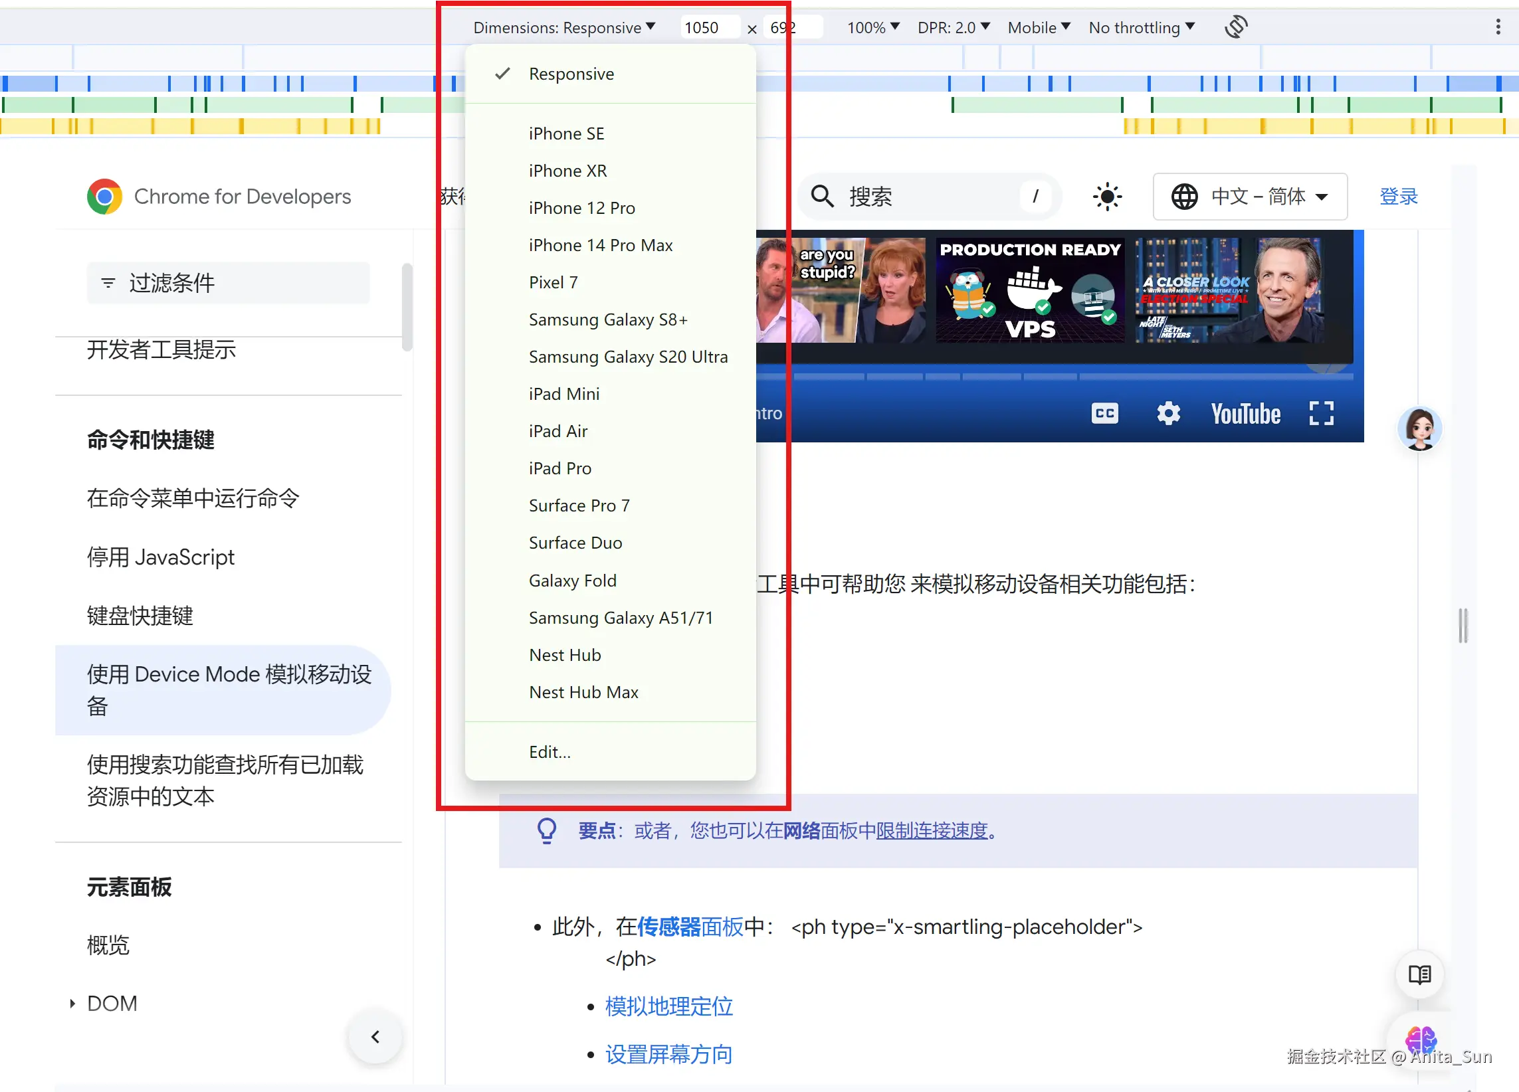
Task: Open the Dimensions: Responsive dropdown
Action: [563, 27]
